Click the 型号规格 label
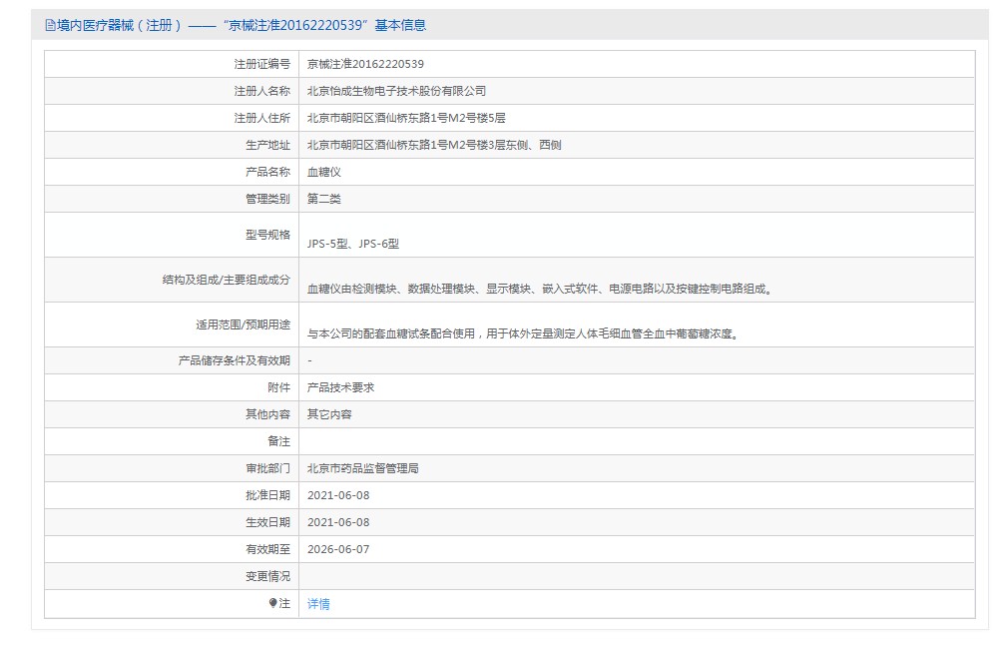Screen dimensions: 998x649 coord(267,235)
